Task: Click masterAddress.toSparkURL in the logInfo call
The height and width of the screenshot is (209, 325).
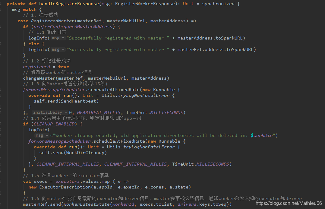Action: click(210, 38)
